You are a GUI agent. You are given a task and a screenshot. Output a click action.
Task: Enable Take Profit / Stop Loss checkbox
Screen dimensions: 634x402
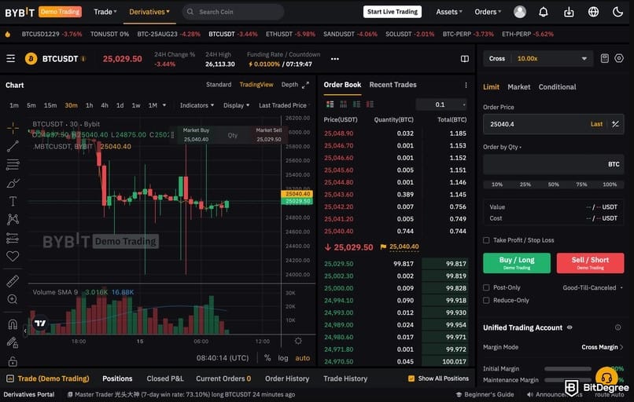tap(486, 240)
